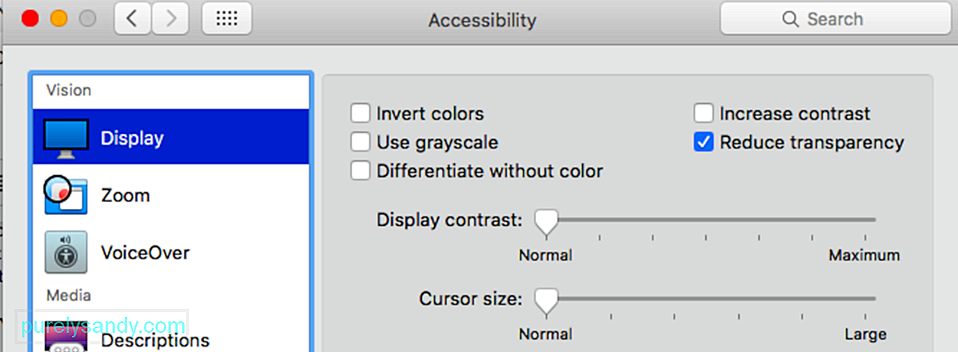Select the Display monitor icon in sidebar
958x352 pixels.
66,139
